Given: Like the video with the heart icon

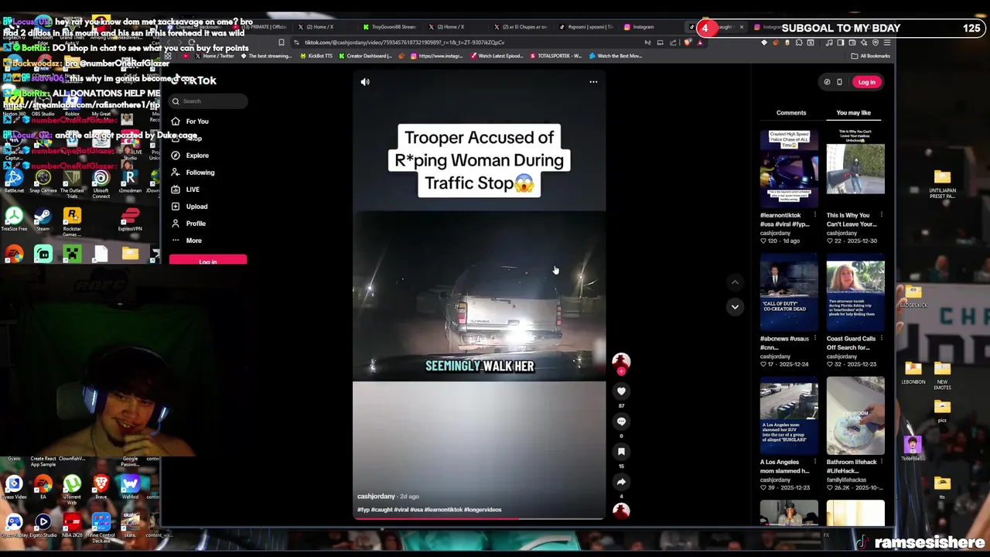Looking at the screenshot, I should point(621,391).
